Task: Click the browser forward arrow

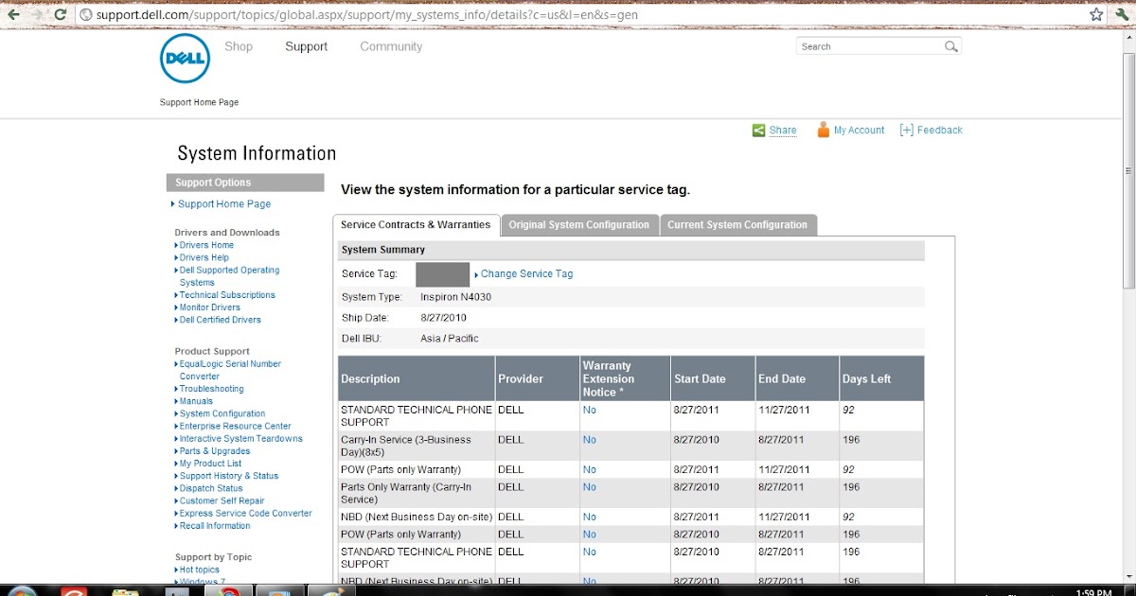Action: pos(38,15)
